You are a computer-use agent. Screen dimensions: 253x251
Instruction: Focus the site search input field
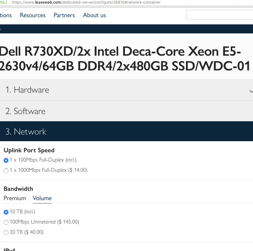point(220,15)
